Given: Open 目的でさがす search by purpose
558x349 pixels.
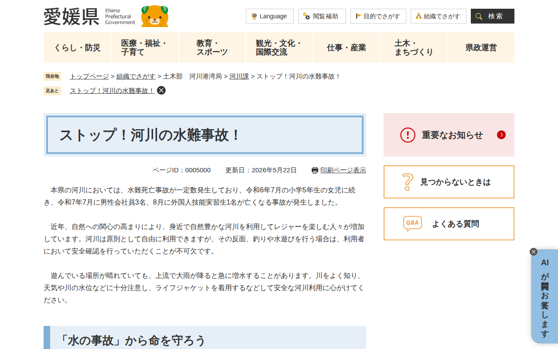Looking at the screenshot, I should 378,16.
